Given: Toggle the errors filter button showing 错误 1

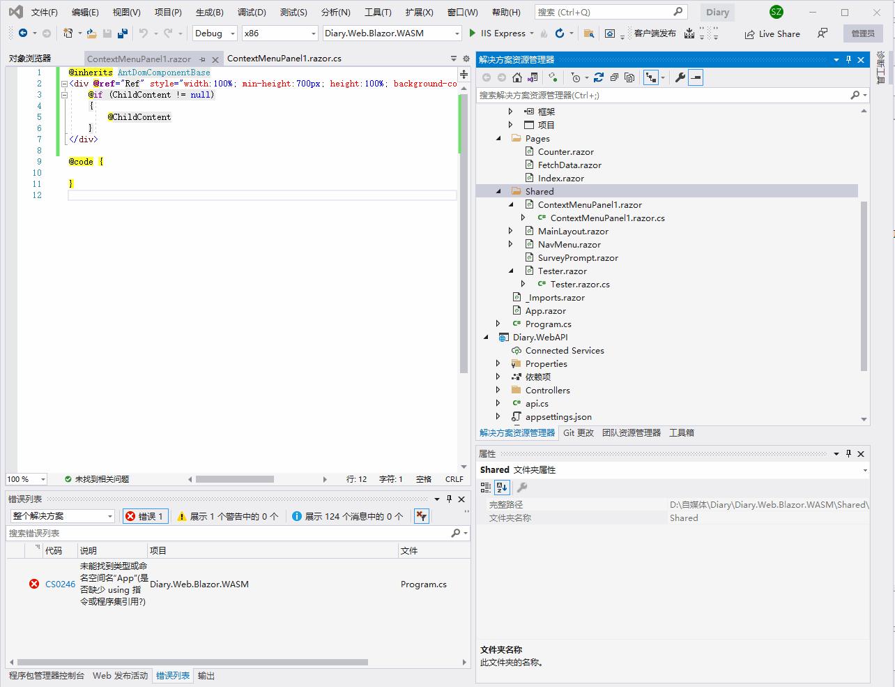Looking at the screenshot, I should [145, 516].
